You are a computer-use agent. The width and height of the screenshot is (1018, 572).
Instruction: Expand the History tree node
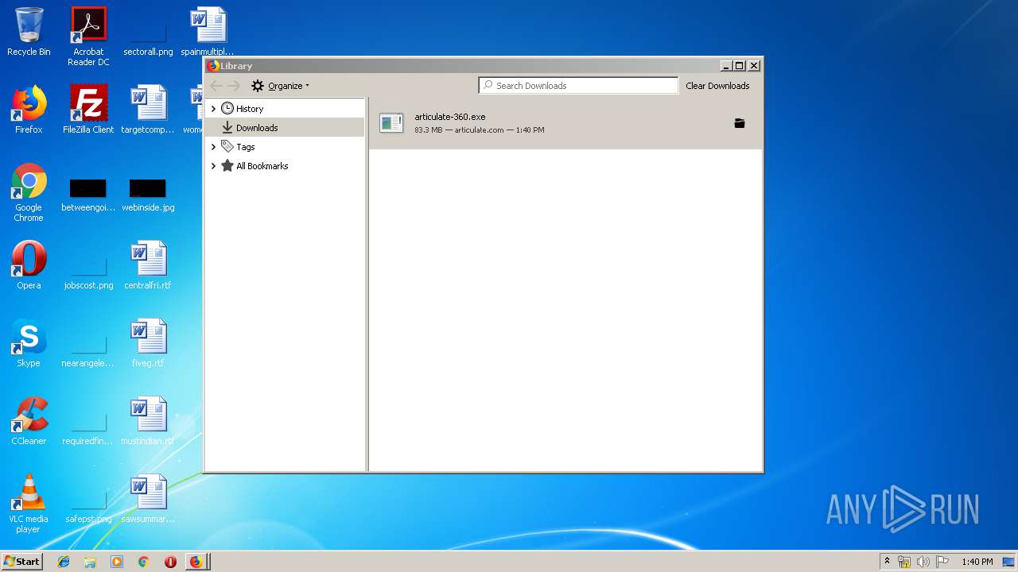coord(213,109)
